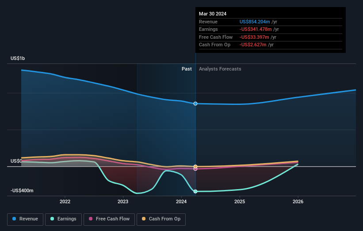The width and height of the screenshot is (363, 231).
Task: Click the Past label on the chart
Action: (187, 69)
